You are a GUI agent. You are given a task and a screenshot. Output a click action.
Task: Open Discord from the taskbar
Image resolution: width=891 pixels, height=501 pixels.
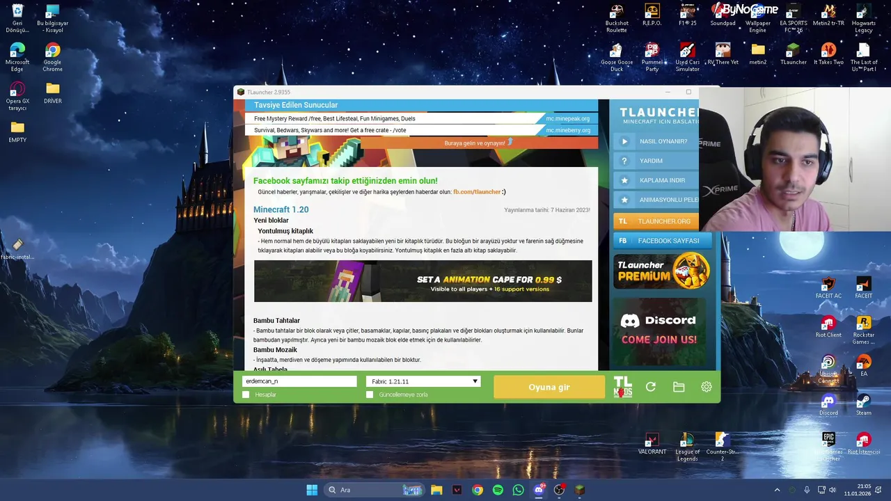[539, 490]
